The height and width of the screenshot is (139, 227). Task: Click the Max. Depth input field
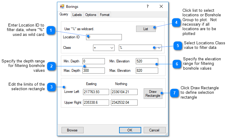pos(93,71)
